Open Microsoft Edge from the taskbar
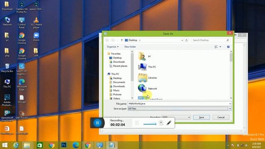 point(76,145)
